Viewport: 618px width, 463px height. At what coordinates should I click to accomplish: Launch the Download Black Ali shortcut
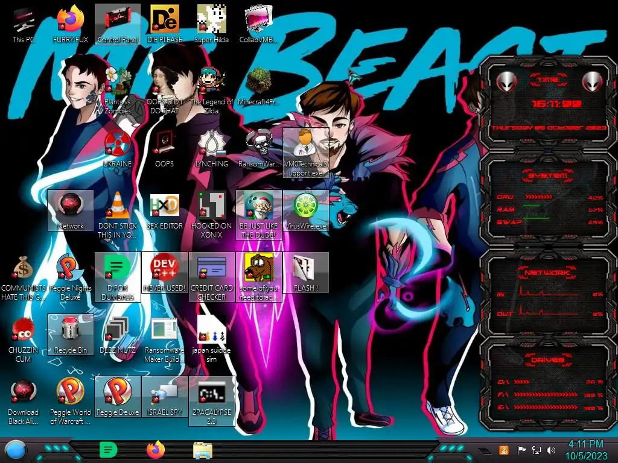click(24, 401)
